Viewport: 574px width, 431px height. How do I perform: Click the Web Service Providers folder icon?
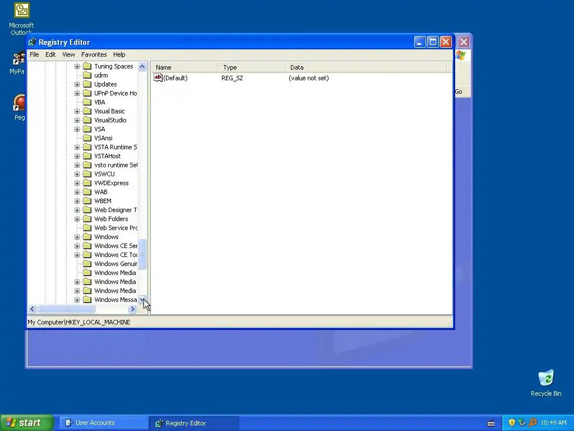click(87, 228)
